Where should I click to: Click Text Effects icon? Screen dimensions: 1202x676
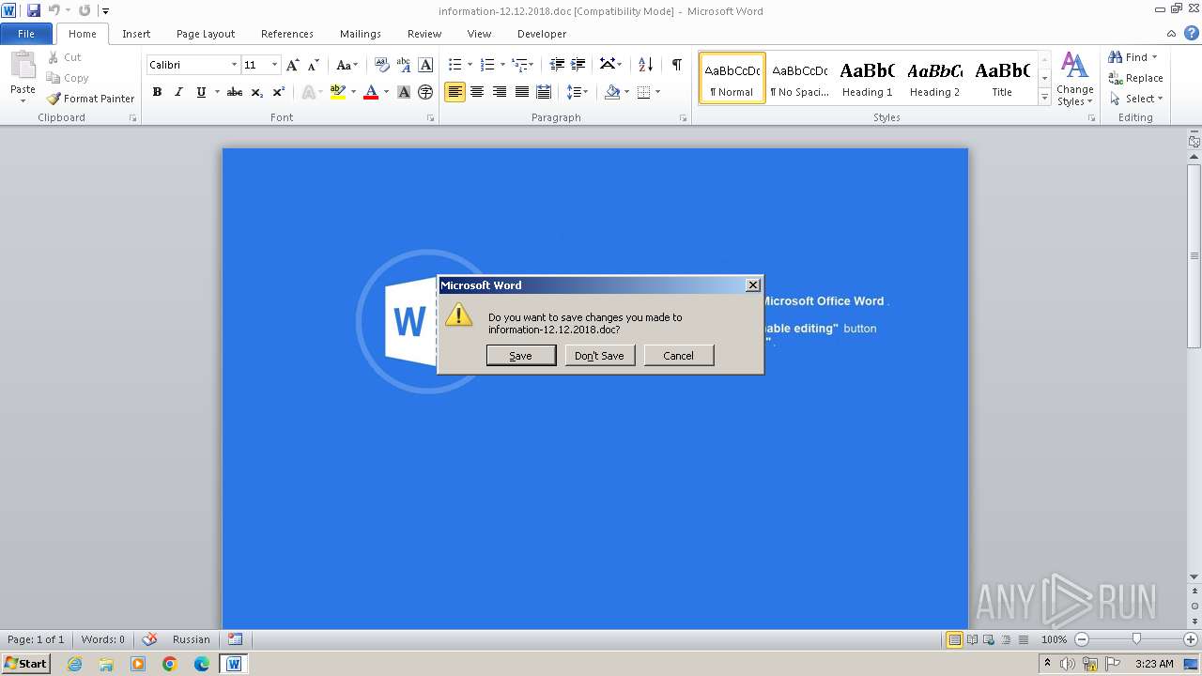click(x=307, y=92)
